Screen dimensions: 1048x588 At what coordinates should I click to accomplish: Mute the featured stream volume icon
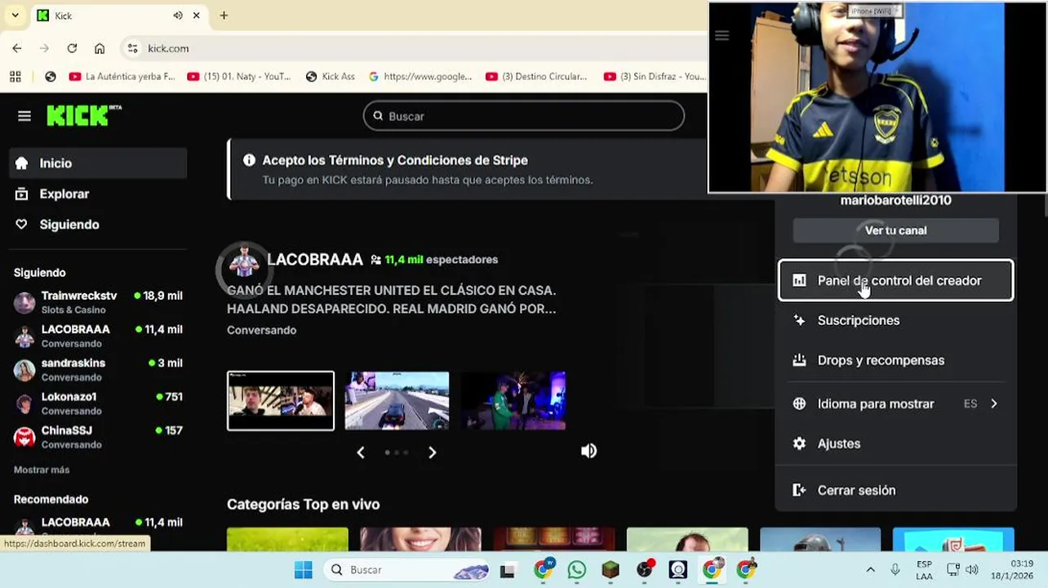click(588, 451)
